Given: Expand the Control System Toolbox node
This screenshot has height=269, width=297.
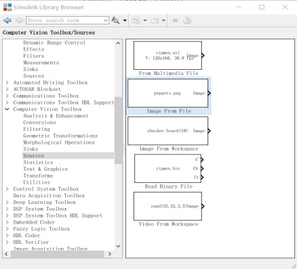Looking at the screenshot, I should [7, 189].
